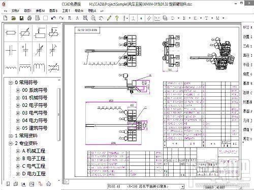
Task: Click the R100 45 command input field
Action: 144,186
